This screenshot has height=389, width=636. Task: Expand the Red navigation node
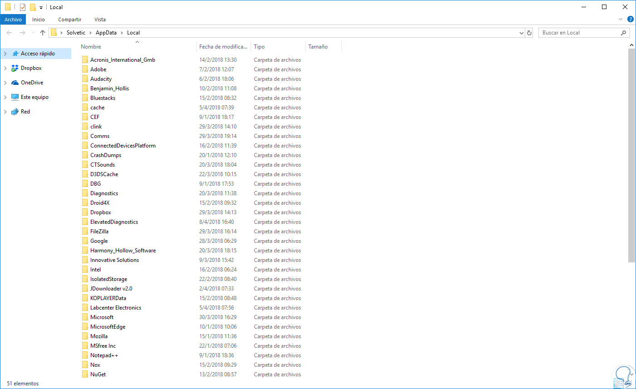pyautogui.click(x=5, y=112)
